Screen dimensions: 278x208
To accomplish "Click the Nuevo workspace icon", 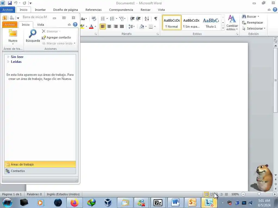I will click(x=13, y=33).
